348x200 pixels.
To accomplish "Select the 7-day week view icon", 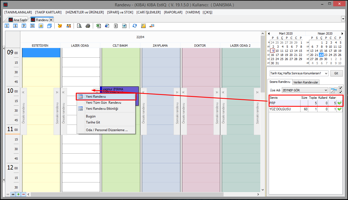I will click(x=24, y=26).
